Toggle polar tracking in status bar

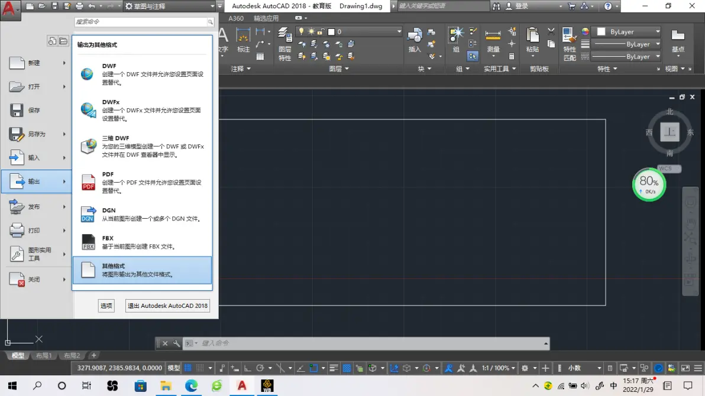pyautogui.click(x=260, y=368)
